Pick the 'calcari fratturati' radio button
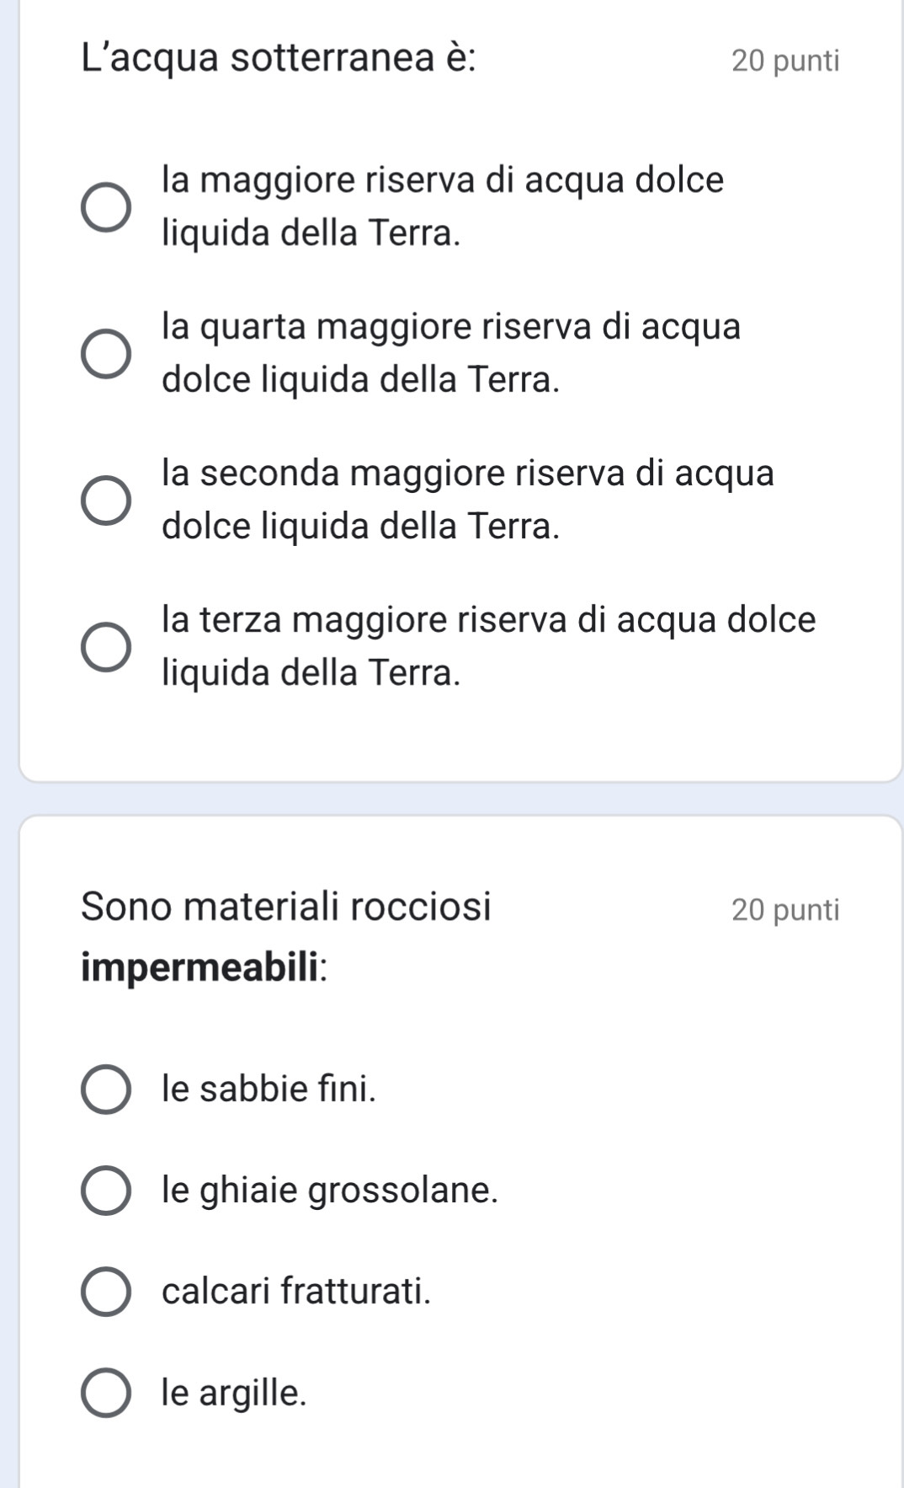 pyautogui.click(x=106, y=1291)
